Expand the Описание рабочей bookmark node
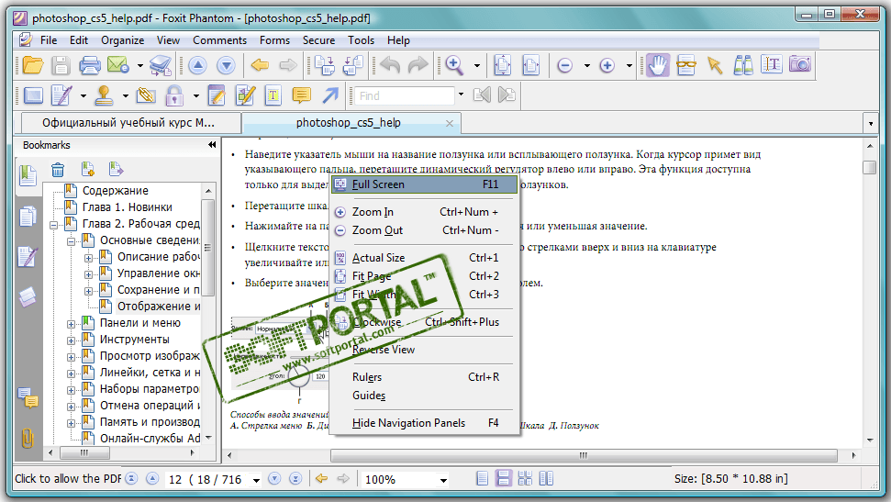This screenshot has width=891, height=502. [x=89, y=258]
